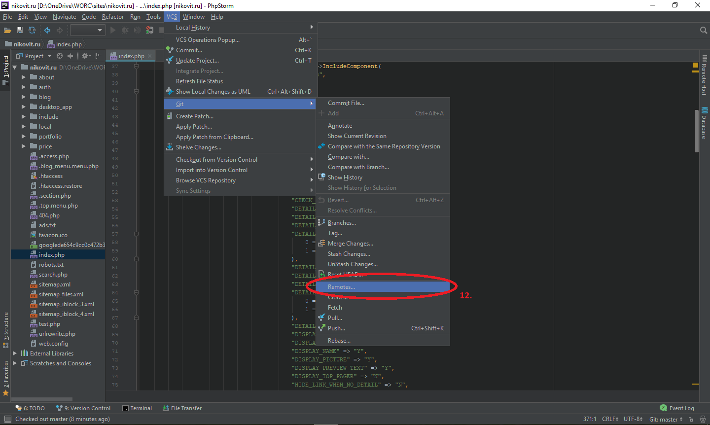Select Update Project... in VCS menu
710x425 pixels.
point(240,61)
